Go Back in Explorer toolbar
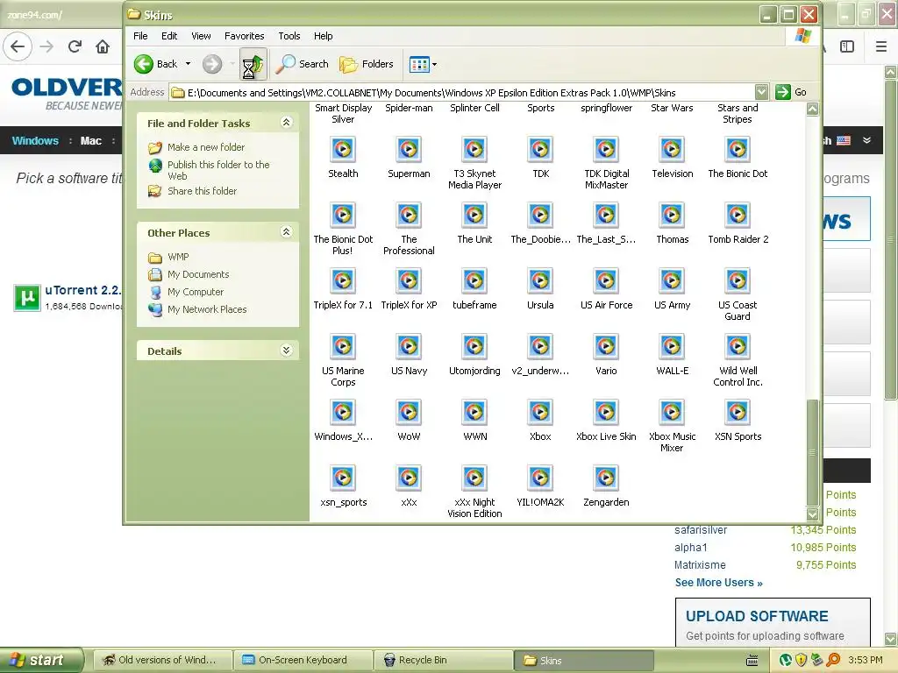 tap(156, 64)
